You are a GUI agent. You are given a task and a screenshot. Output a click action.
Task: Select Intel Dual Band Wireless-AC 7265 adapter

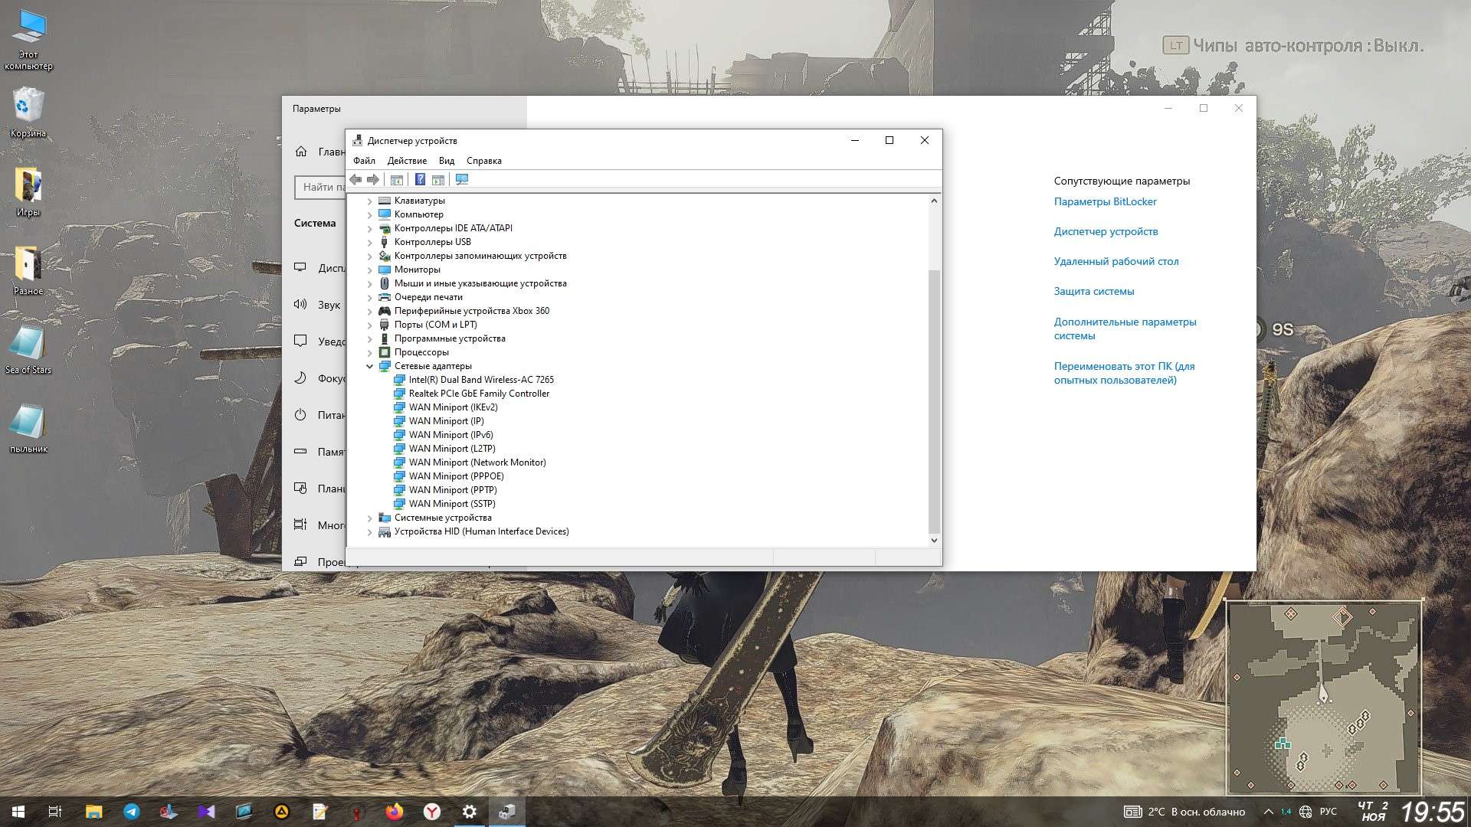coord(480,380)
